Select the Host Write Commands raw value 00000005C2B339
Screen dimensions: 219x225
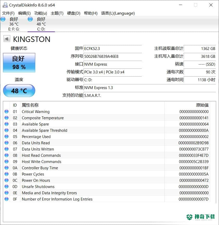pyautogui.click(x=194, y=161)
